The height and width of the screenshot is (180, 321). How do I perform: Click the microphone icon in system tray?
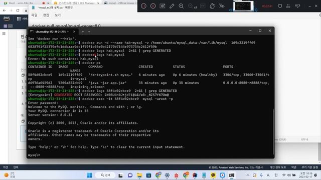[x=261, y=175]
